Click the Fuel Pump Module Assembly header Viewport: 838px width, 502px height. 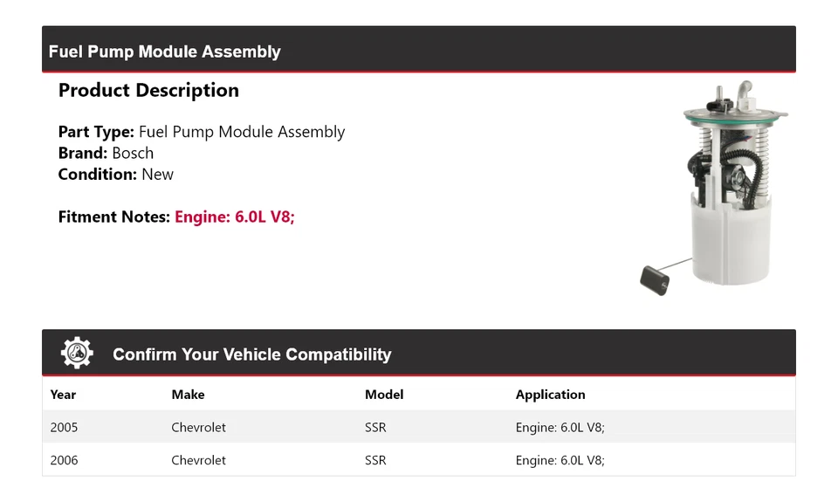point(165,52)
